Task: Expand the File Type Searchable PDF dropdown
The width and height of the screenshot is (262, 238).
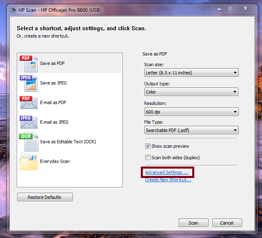Action: pyautogui.click(x=191, y=130)
